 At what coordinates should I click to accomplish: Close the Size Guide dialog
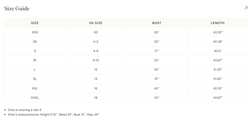pyautogui.click(x=246, y=7)
